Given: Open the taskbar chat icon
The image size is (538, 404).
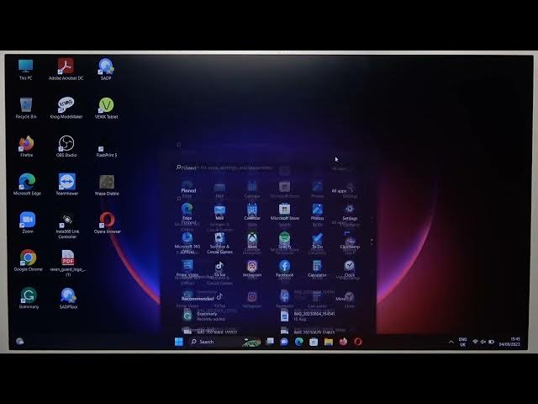Looking at the screenshot, I should coord(284,342).
